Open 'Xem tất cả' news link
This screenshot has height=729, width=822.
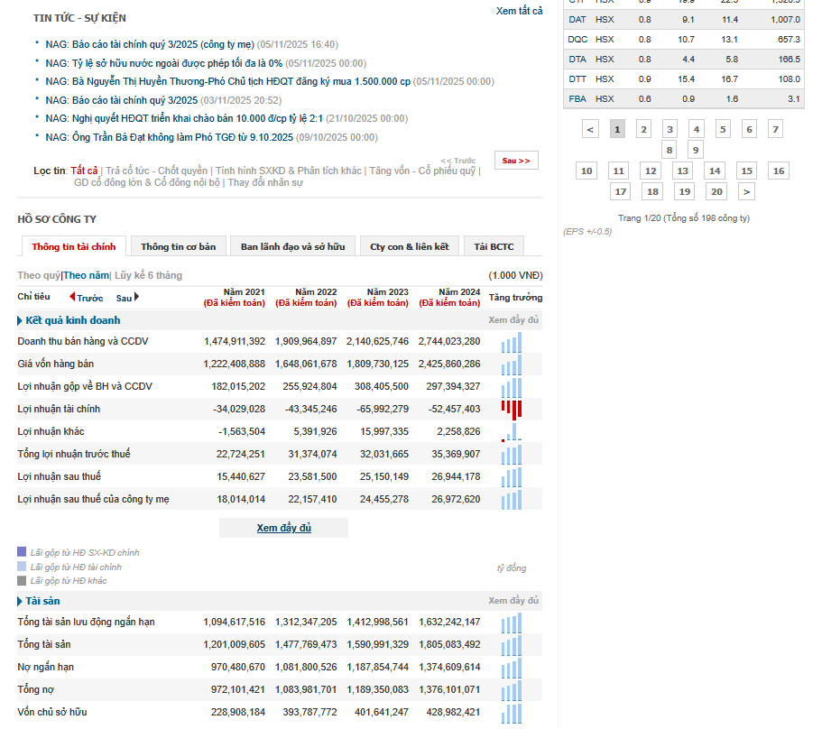point(519,11)
